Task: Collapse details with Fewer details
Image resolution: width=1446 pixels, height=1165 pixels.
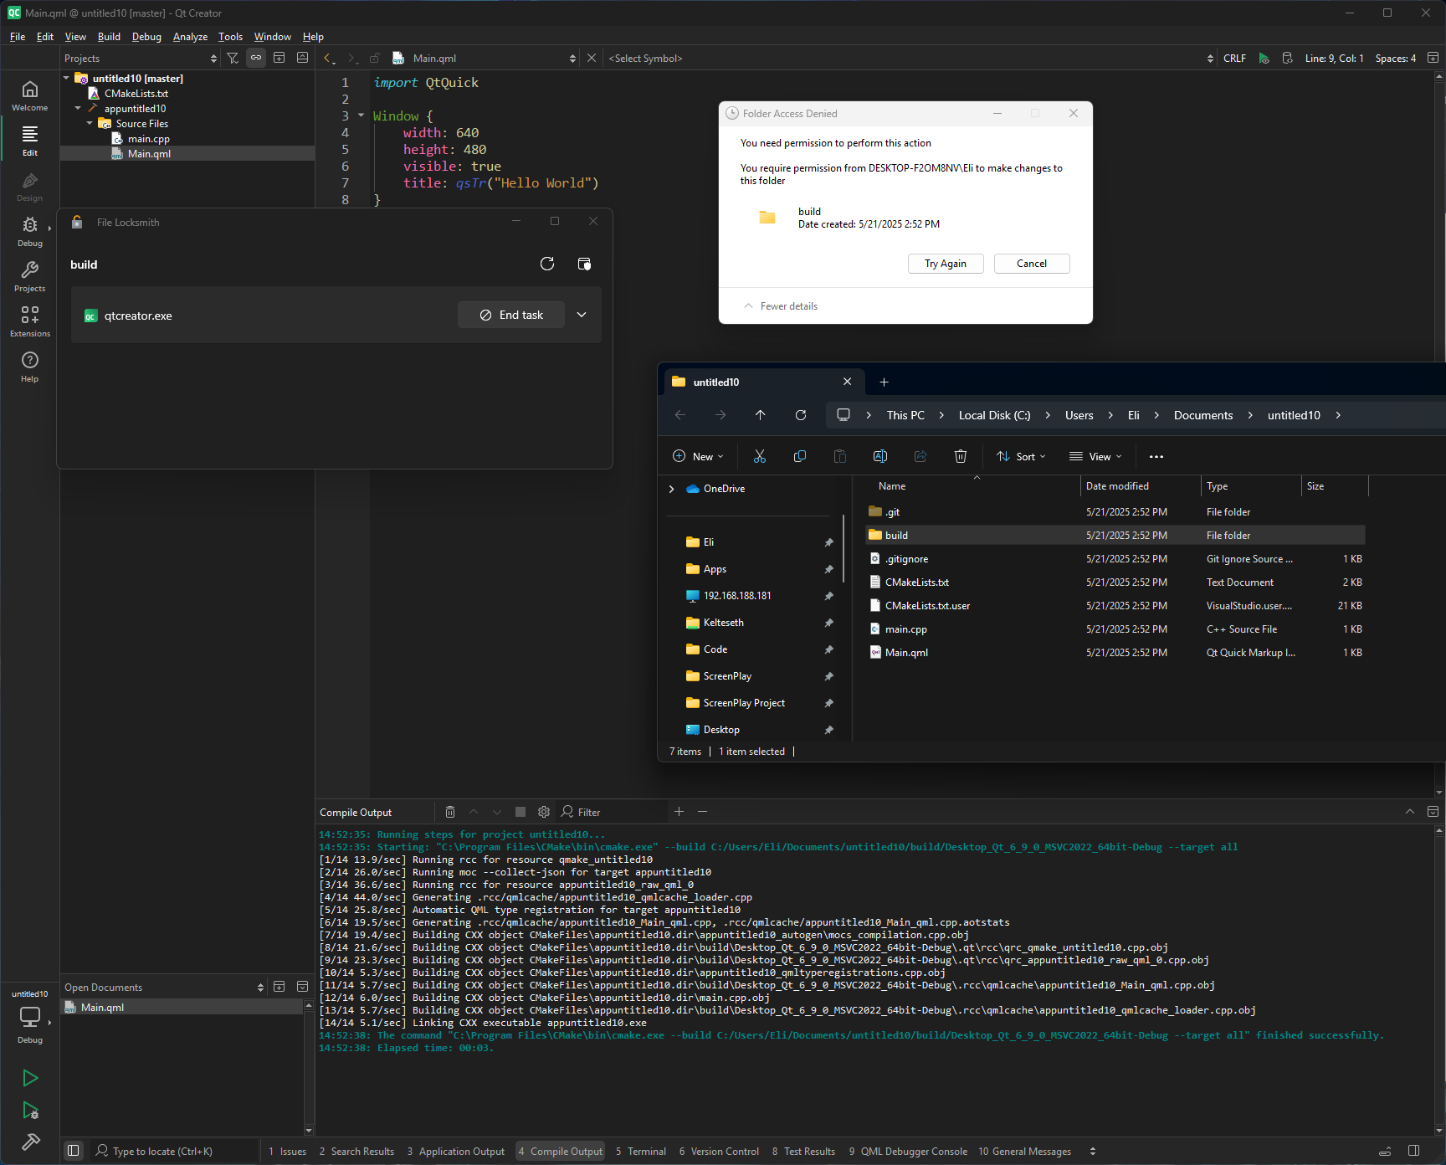Action: [781, 306]
